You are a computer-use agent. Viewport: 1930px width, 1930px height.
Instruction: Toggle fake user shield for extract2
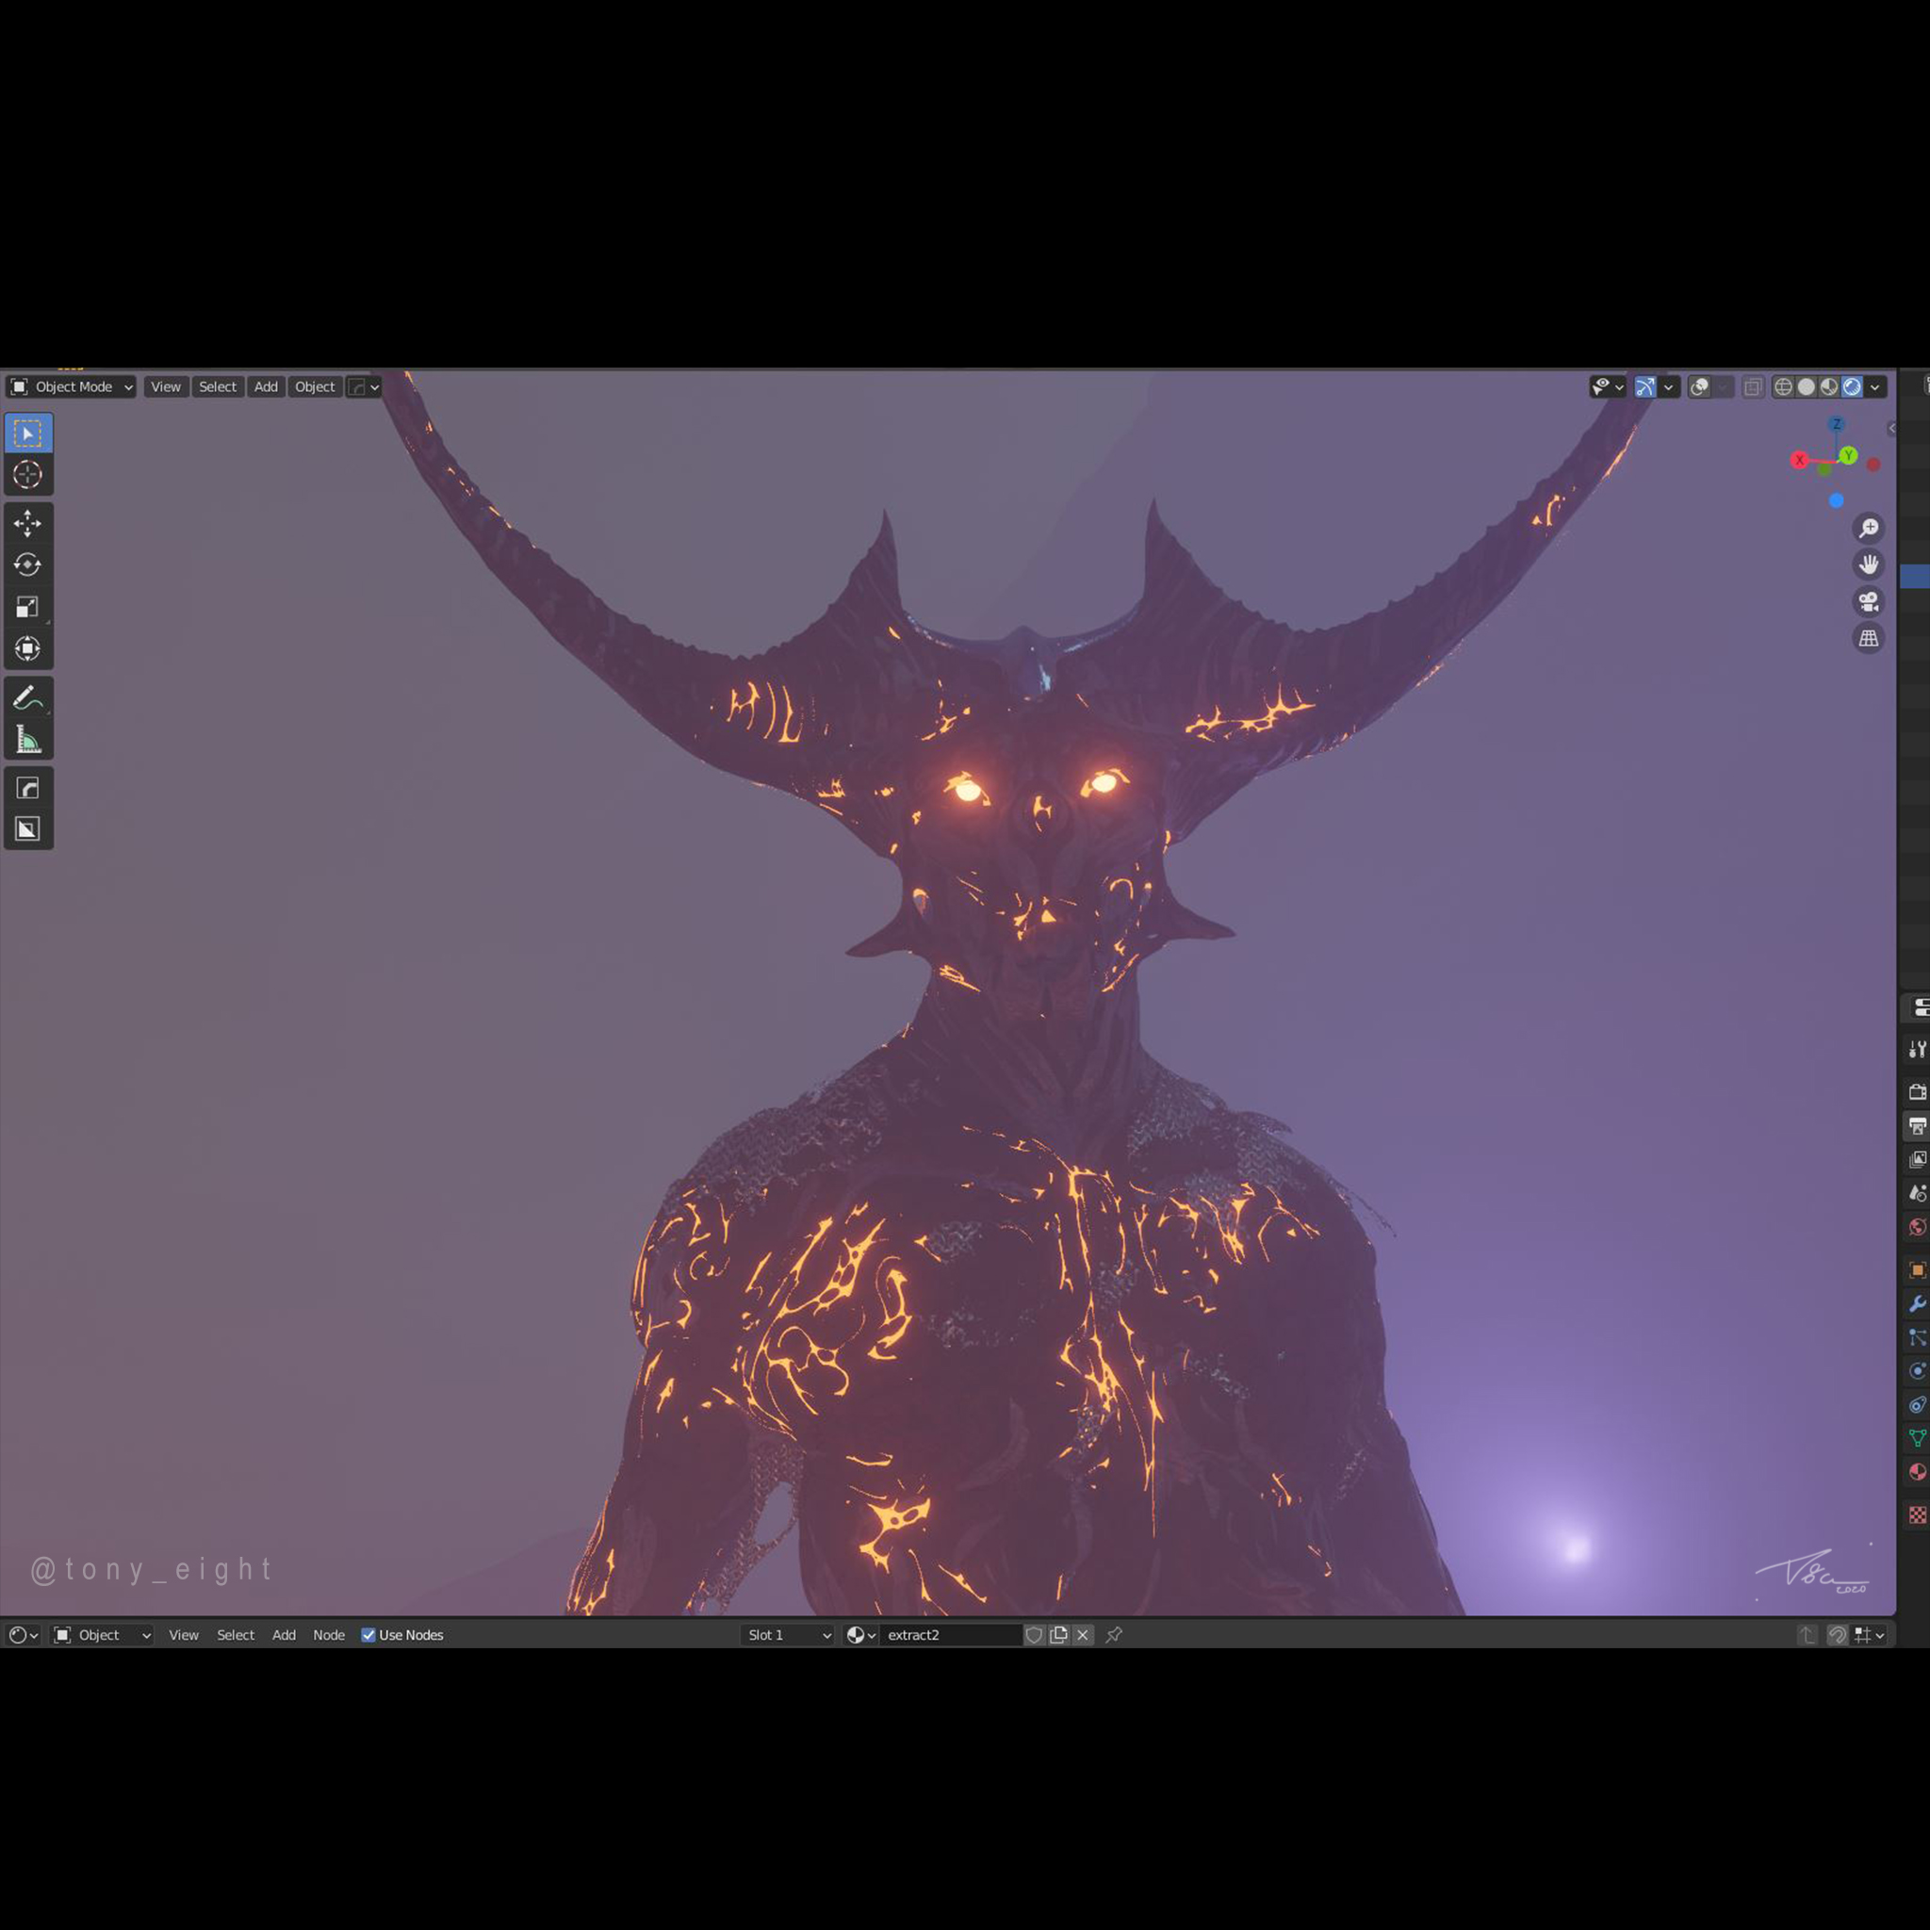click(x=1035, y=1635)
